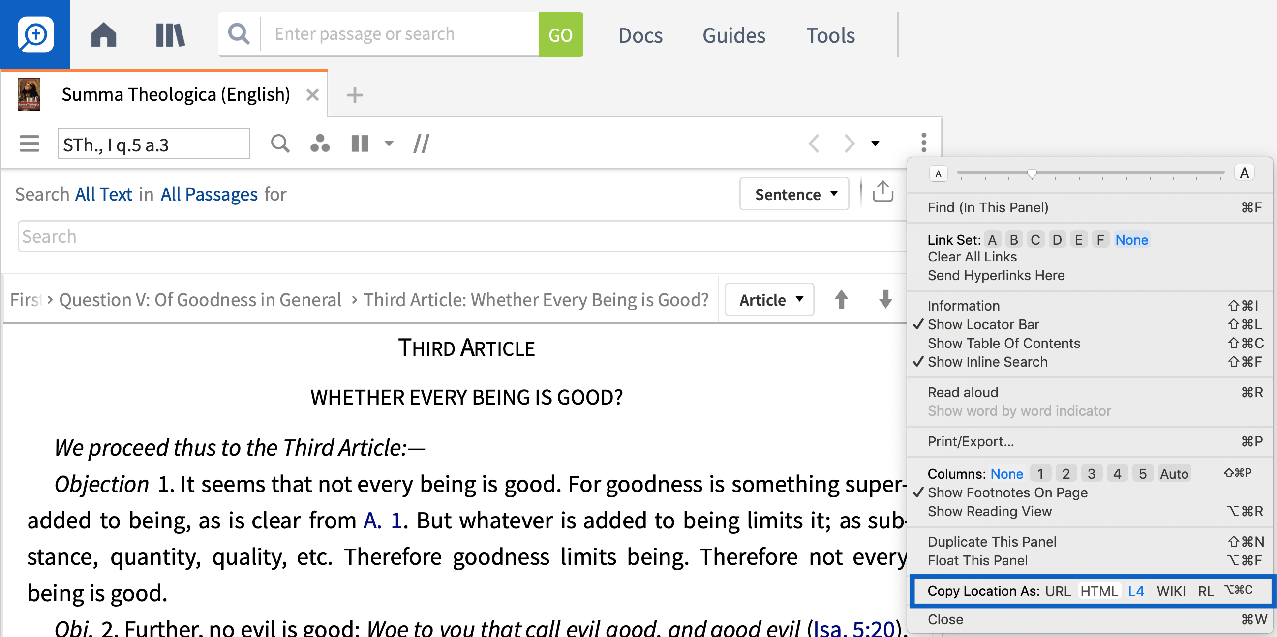This screenshot has height=637, width=1277.
Task: Select Link Set A
Action: point(992,240)
